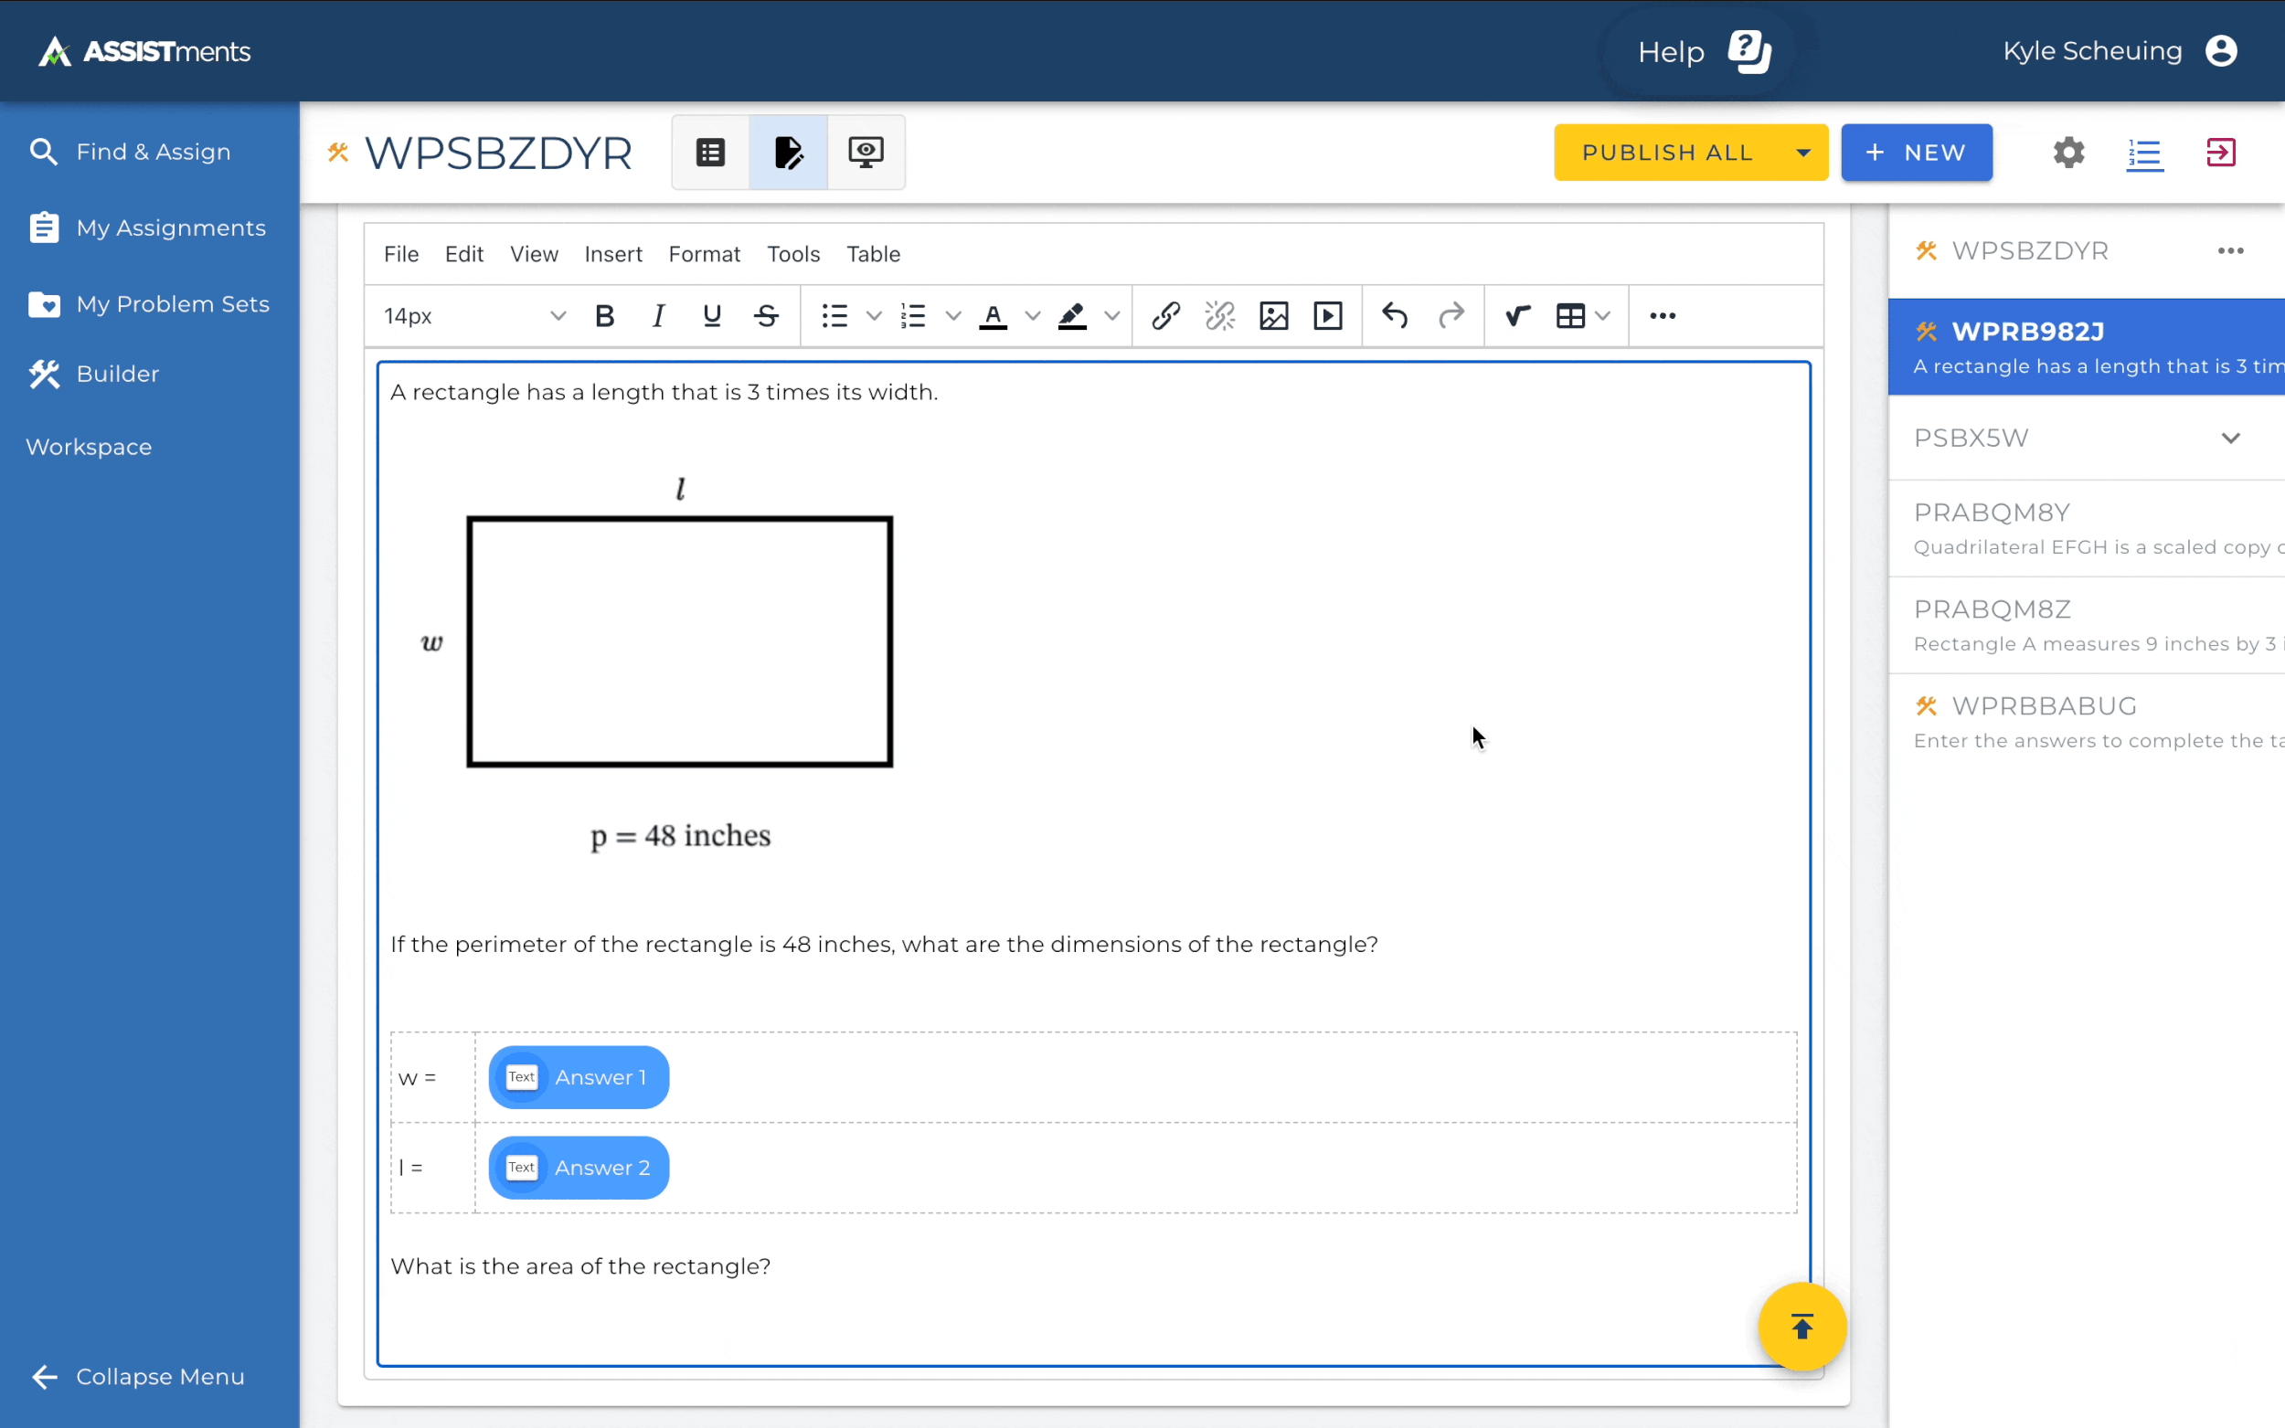Open the Publish All dropdown arrow
2285x1428 pixels.
click(1802, 152)
